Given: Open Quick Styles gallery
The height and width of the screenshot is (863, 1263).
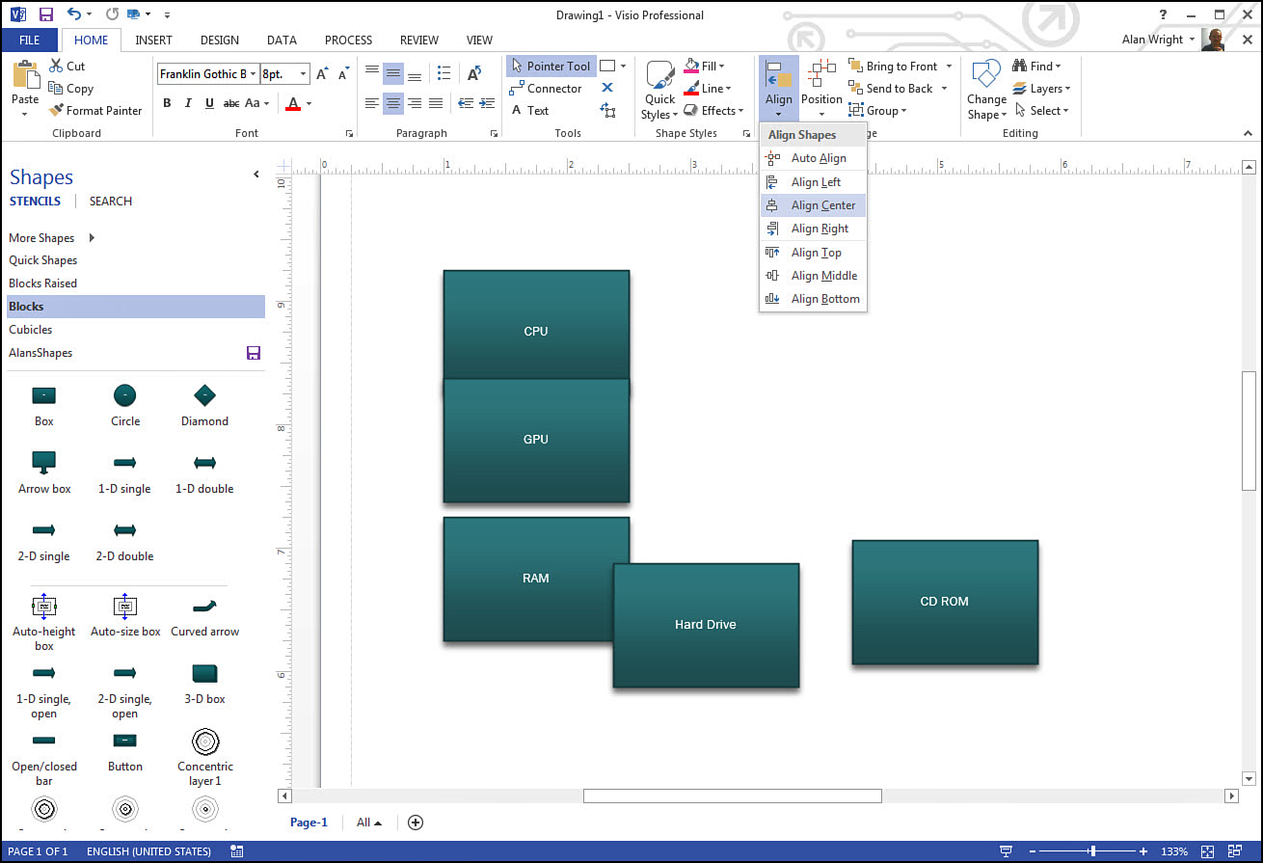Looking at the screenshot, I should pyautogui.click(x=660, y=89).
